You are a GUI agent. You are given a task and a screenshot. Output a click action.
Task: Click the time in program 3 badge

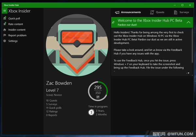(91, 113)
